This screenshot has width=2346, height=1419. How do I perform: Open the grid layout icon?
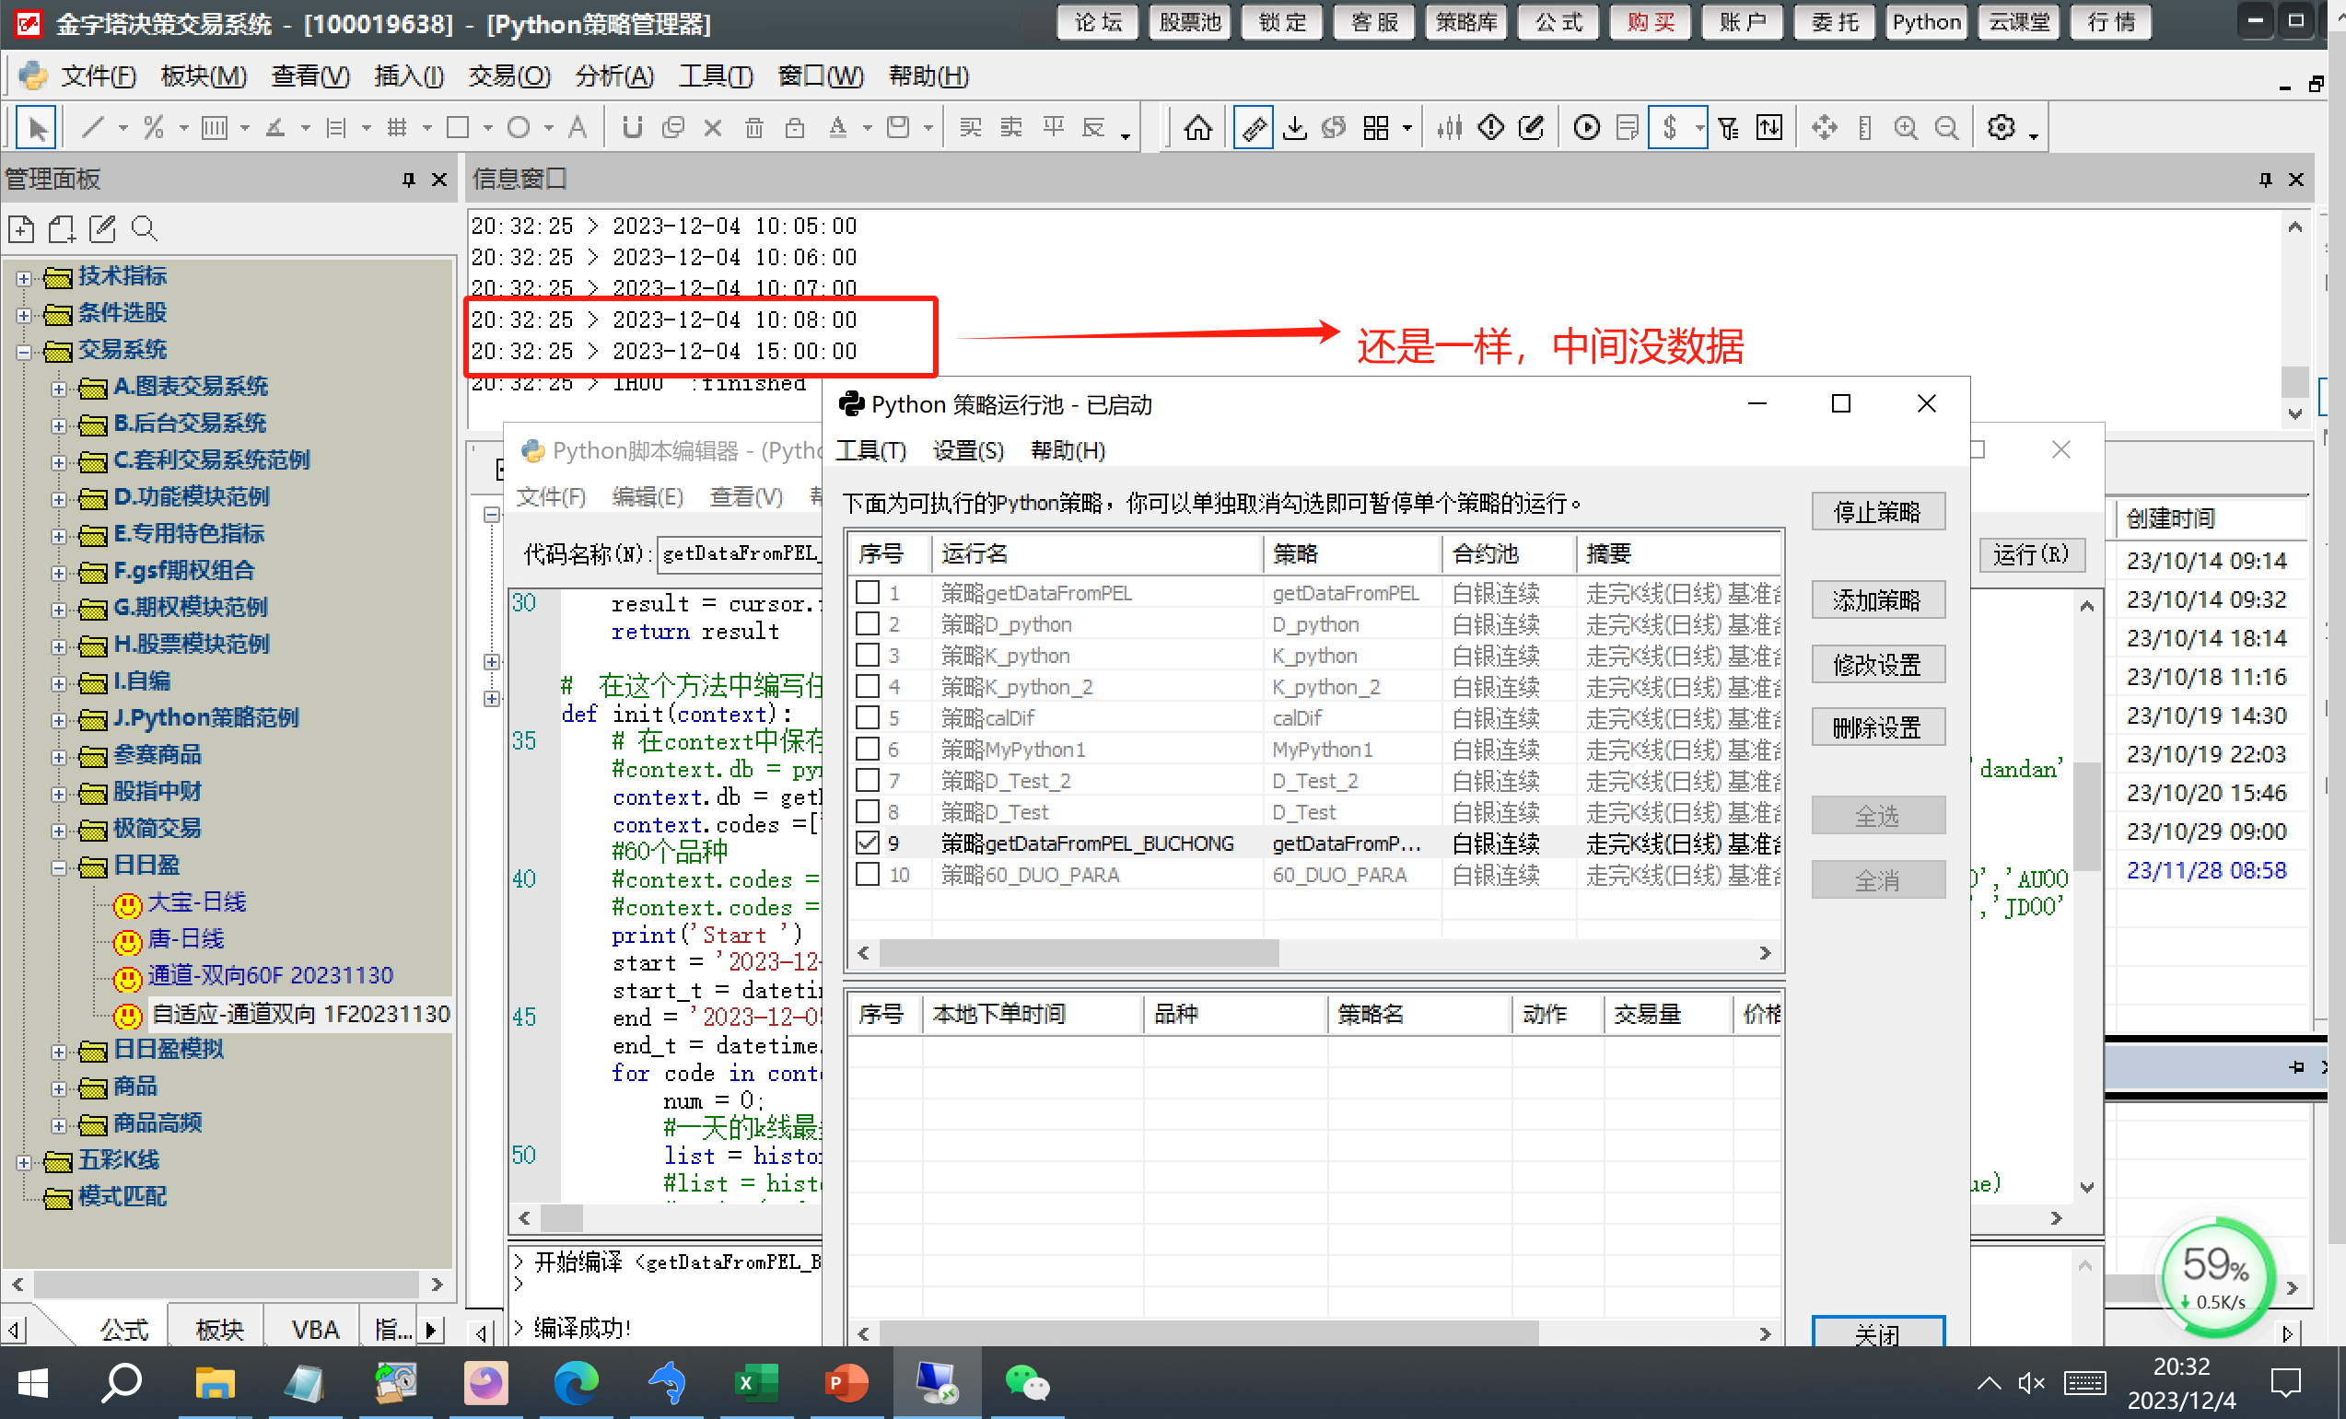tap(1376, 126)
